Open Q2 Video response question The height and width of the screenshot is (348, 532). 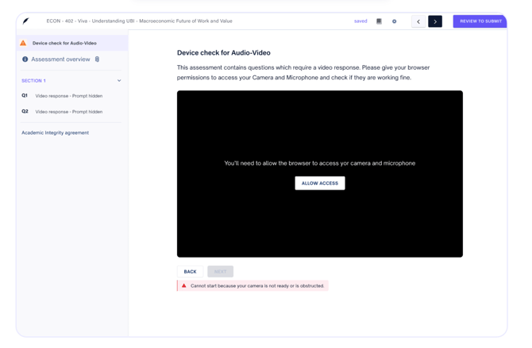pyautogui.click(x=62, y=112)
